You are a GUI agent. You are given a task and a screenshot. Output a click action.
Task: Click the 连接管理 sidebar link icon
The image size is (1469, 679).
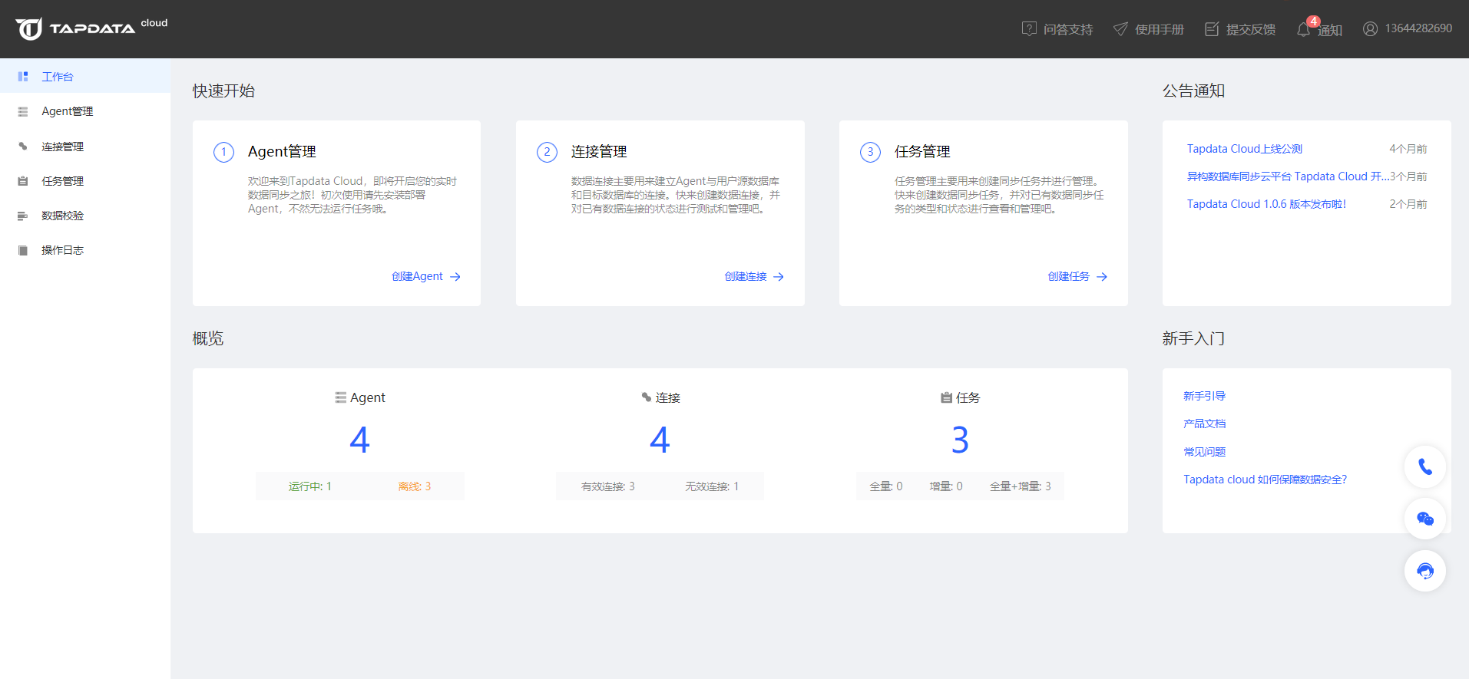point(23,147)
